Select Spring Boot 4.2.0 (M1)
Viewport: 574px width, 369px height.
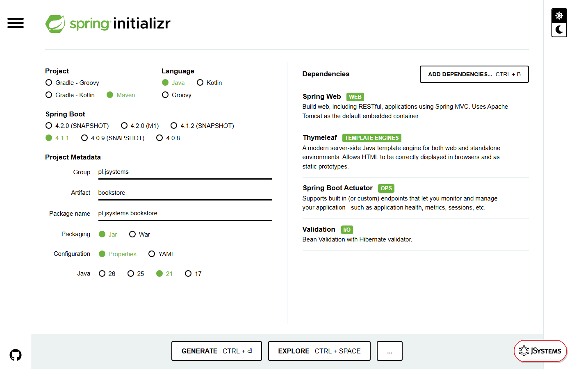pos(140,126)
